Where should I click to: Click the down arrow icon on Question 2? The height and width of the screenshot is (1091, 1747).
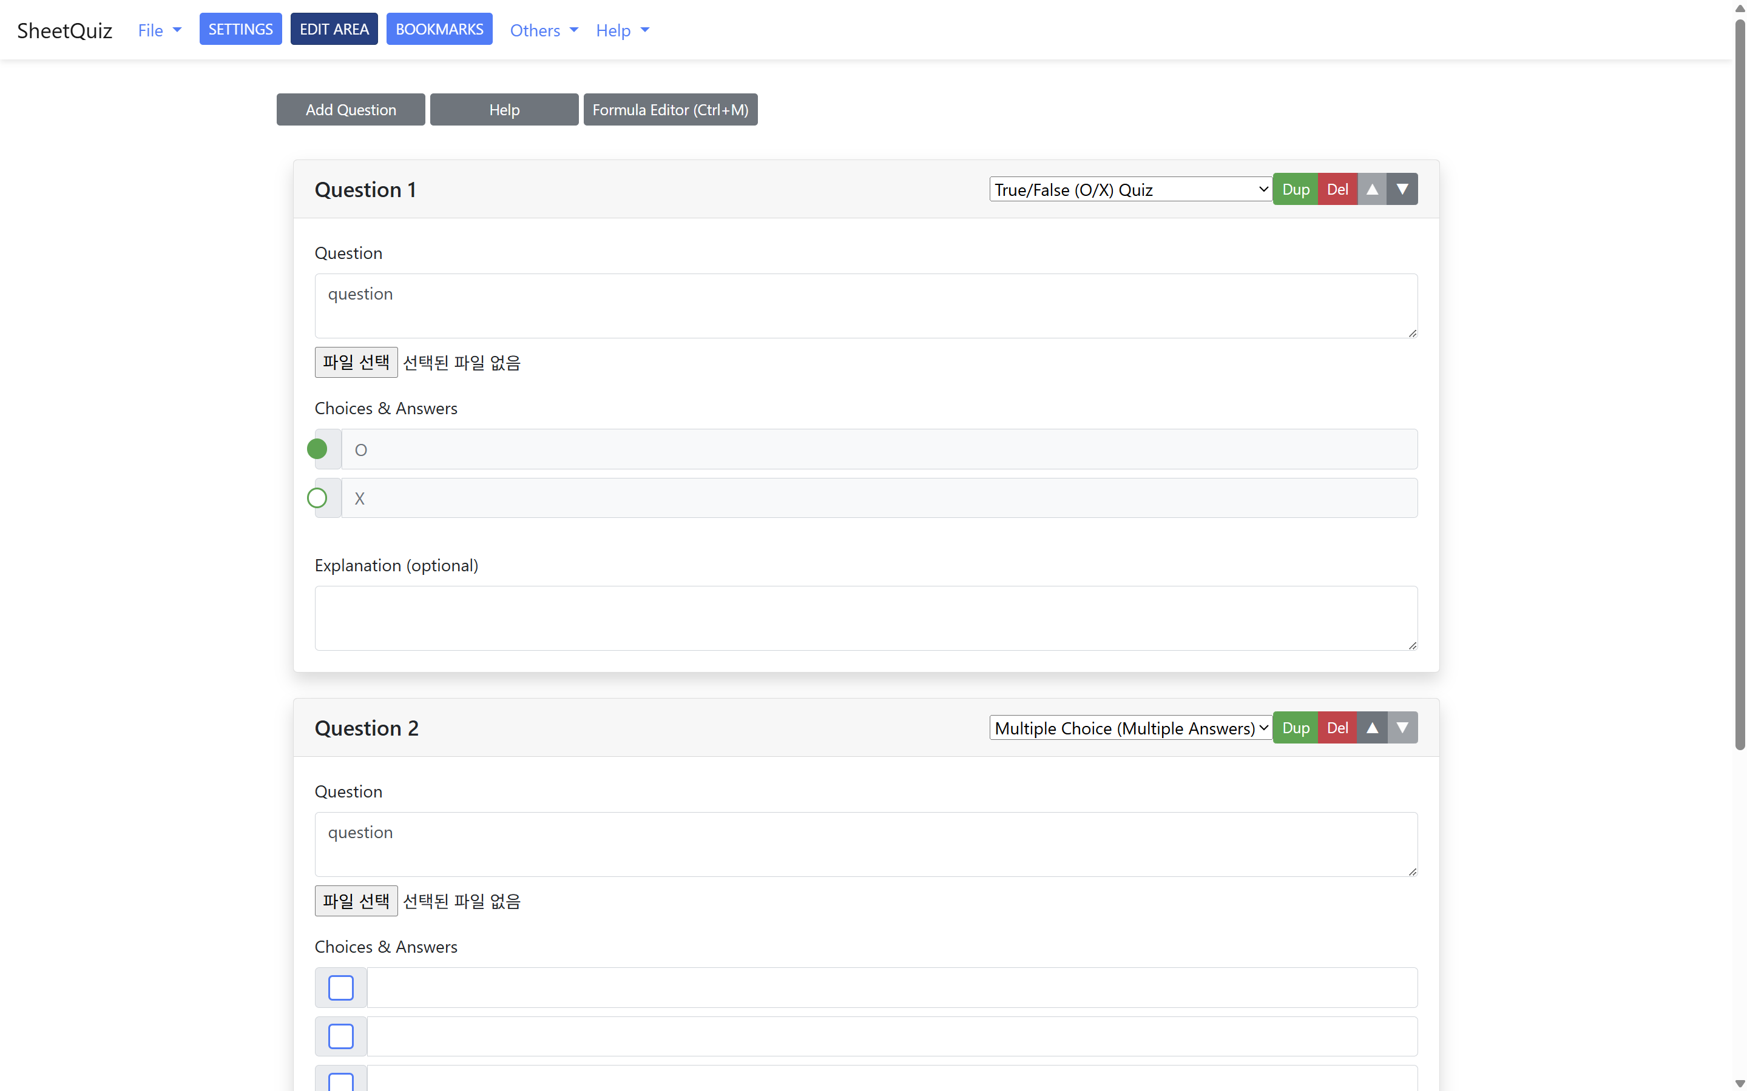point(1402,727)
